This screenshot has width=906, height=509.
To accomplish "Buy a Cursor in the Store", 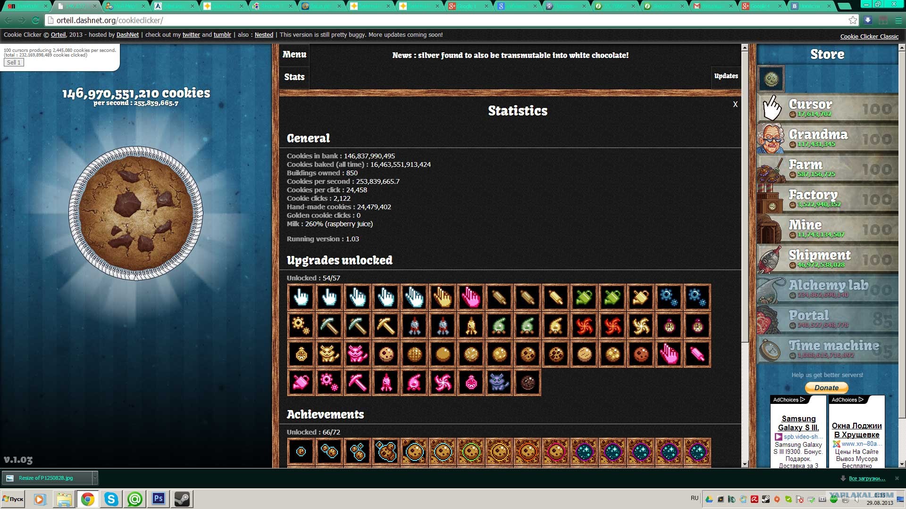I will (x=828, y=108).
